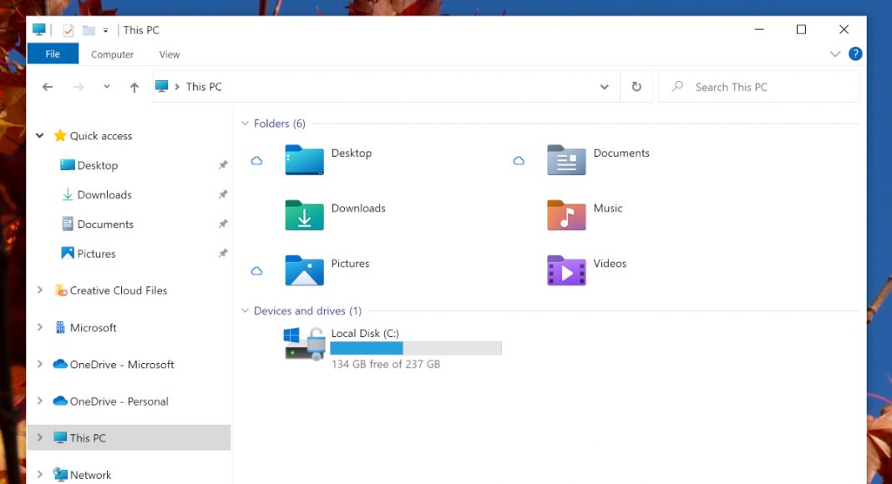Click the This PC monitor icon in title bar
This screenshot has height=484, width=892.
coord(38,29)
